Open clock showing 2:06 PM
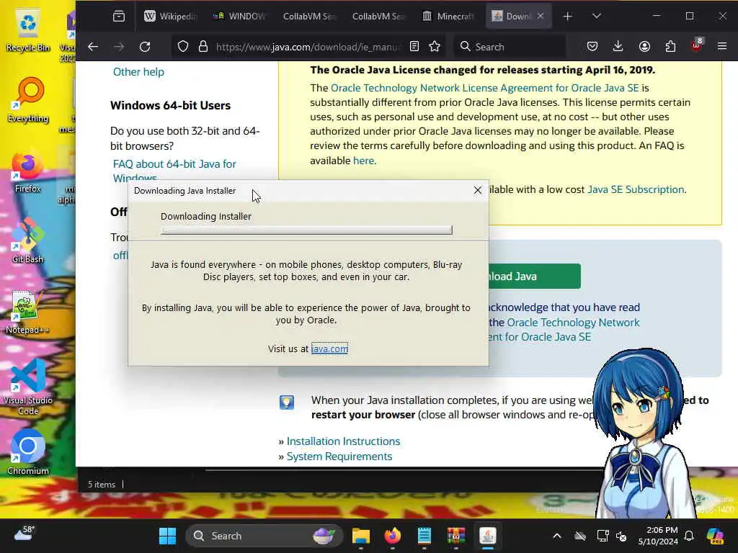 (658, 536)
